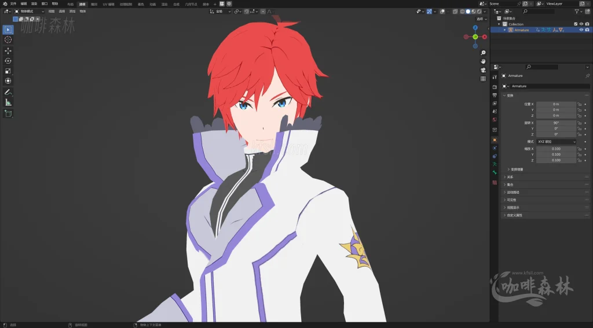Hide Collection in viewport via eye icon
The width and height of the screenshot is (593, 328).
(x=581, y=24)
